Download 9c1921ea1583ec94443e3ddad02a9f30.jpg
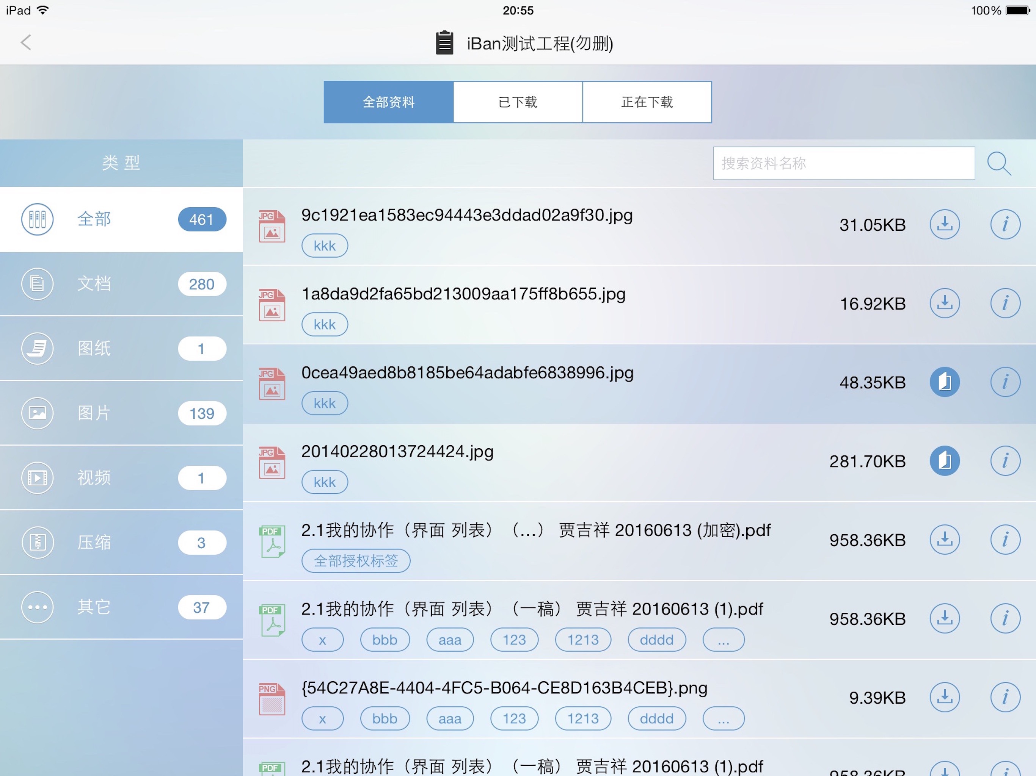 (x=945, y=225)
